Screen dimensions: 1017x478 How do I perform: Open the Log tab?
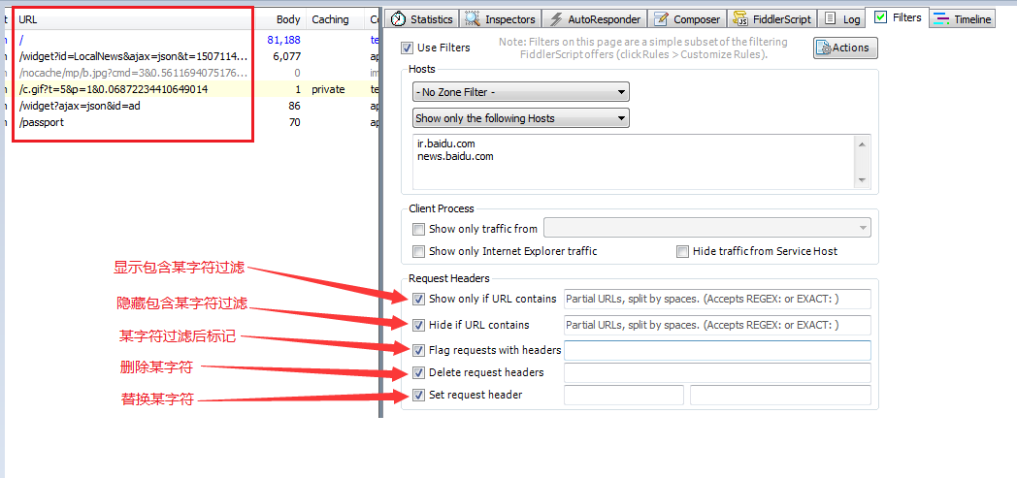842,18
